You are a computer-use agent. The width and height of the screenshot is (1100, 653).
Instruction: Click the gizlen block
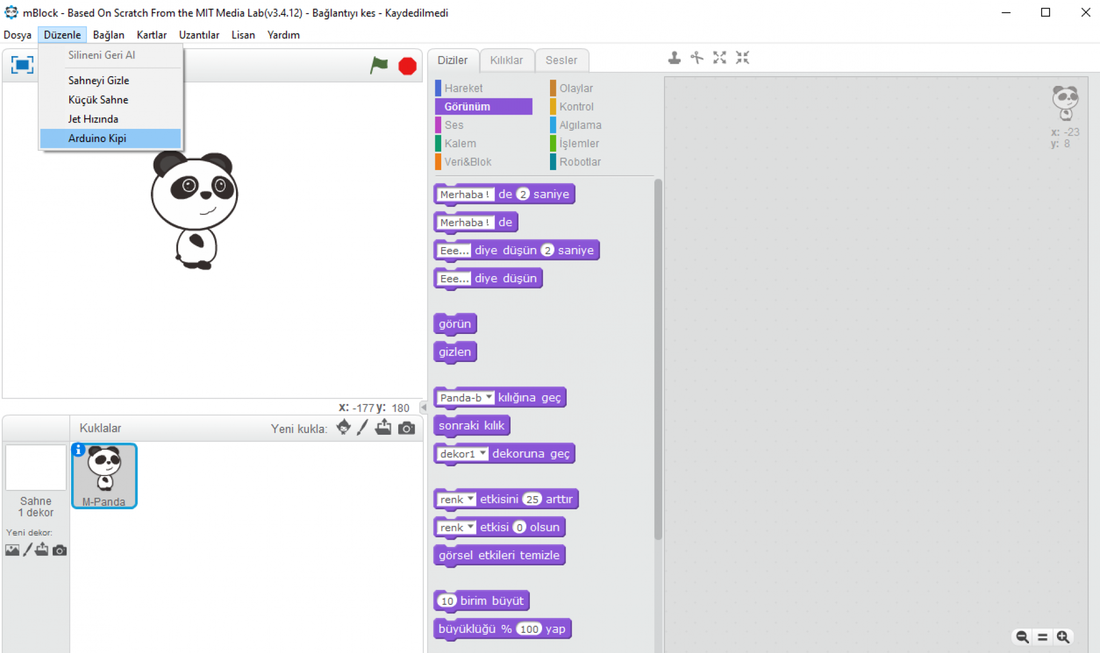pyautogui.click(x=455, y=352)
